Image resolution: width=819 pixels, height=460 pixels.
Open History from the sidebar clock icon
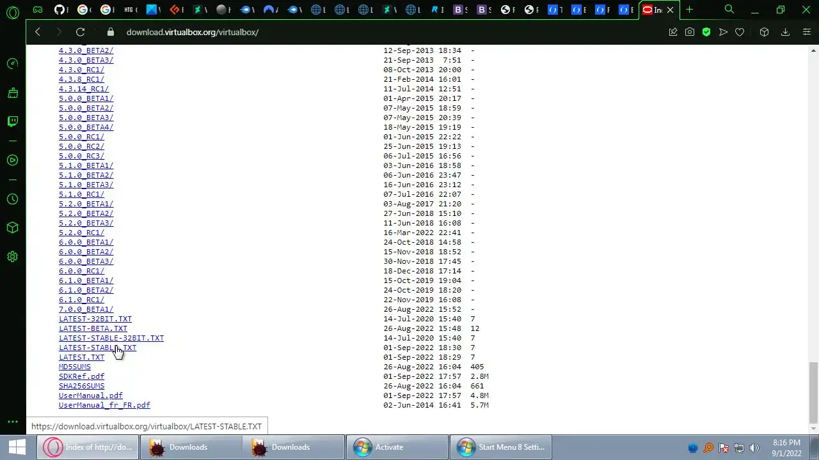[x=12, y=199]
